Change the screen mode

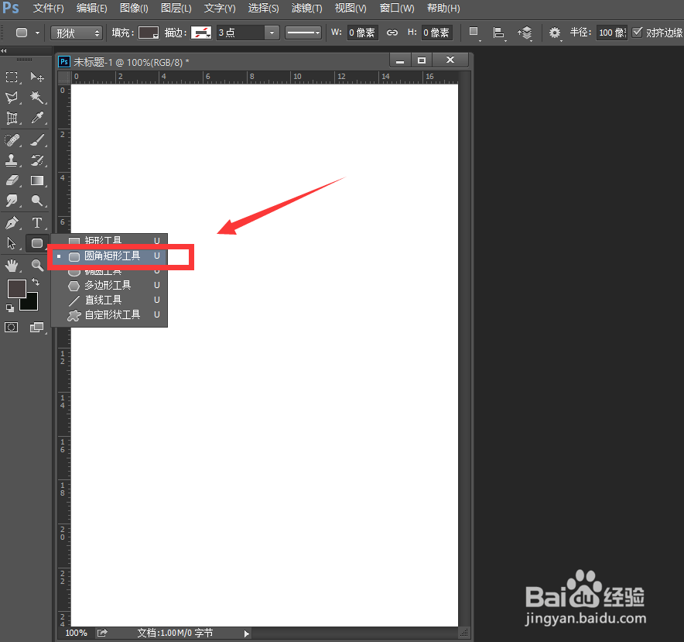click(x=37, y=327)
